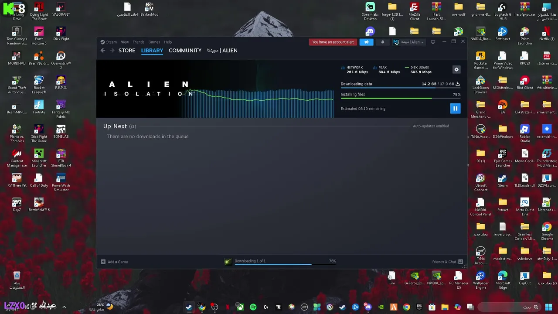
Task: Select the Epic Games Launcher desktop icon
Action: [x=503, y=158]
